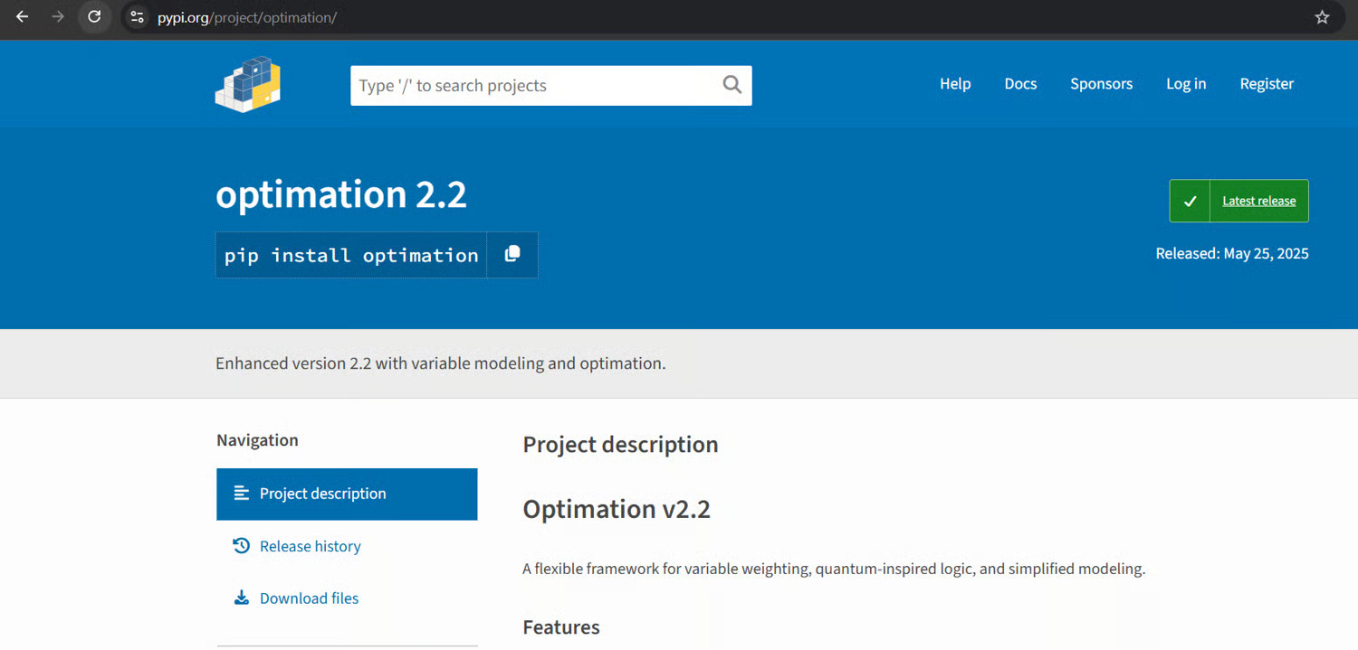The image size is (1358, 650).
Task: Click the Enhanced version 2.2 summary text
Action: (441, 363)
